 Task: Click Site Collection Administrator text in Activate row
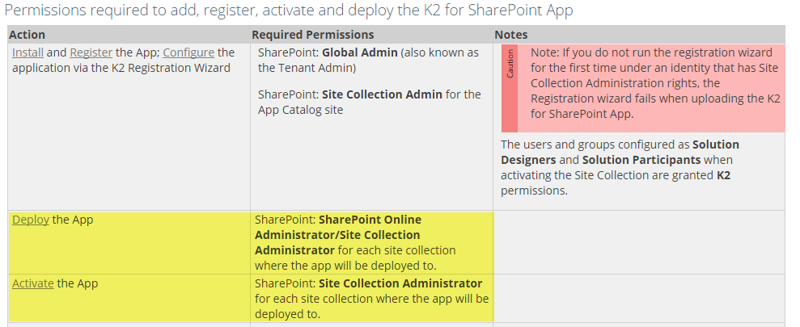(x=400, y=283)
